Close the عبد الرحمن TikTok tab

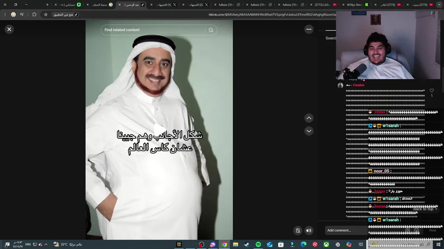120,5
